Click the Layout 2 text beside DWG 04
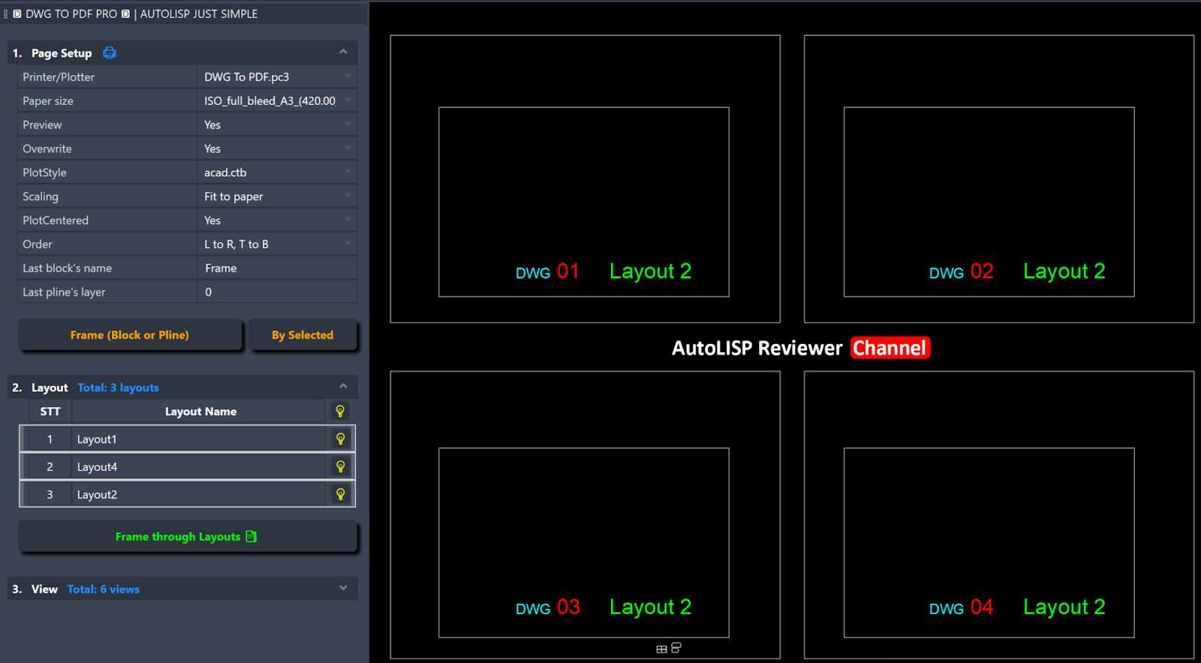Image resolution: width=1201 pixels, height=663 pixels. tap(1064, 607)
